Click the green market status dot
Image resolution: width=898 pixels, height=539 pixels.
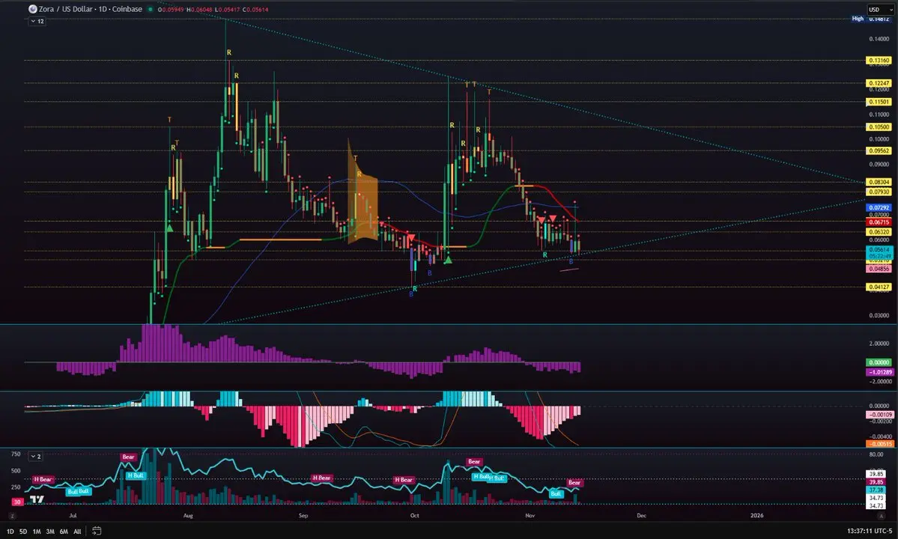tap(150, 9)
